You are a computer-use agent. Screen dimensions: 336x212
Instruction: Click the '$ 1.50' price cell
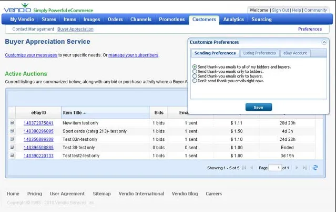pyautogui.click(x=237, y=131)
